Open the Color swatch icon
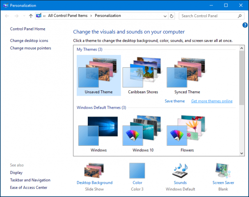The image size is (249, 197). [x=137, y=170]
